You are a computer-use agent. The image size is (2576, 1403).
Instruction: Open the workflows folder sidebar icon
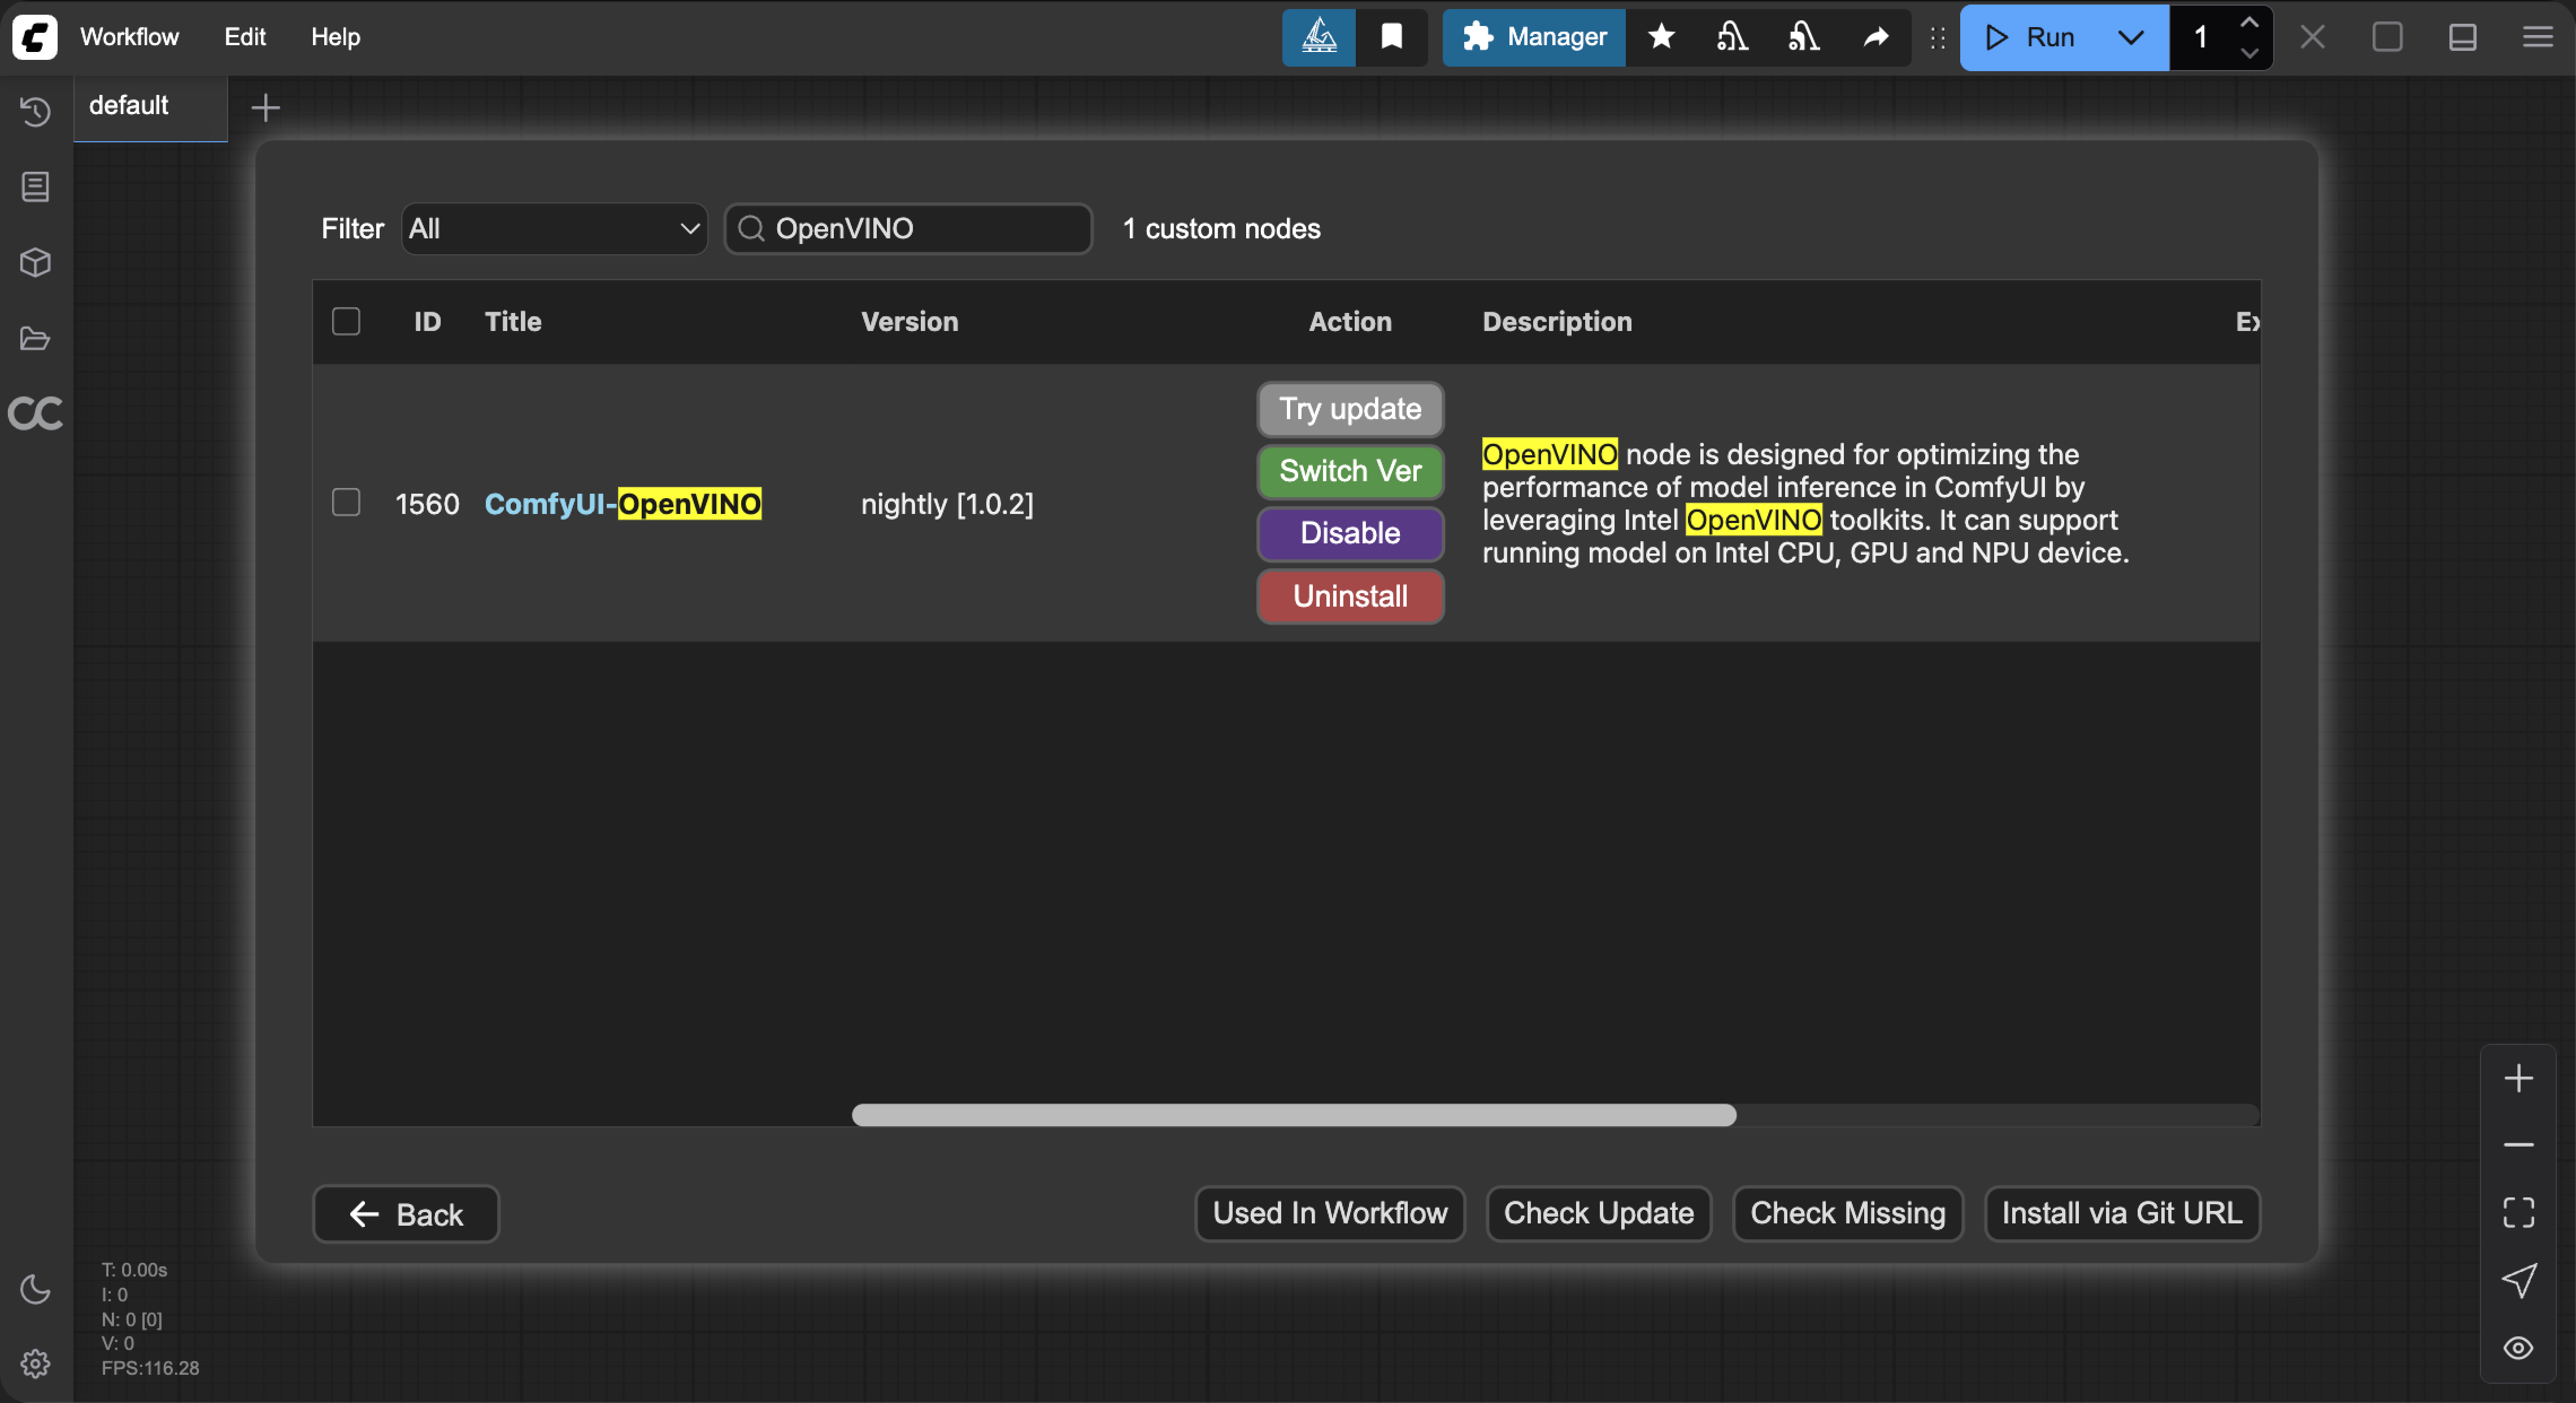35,339
